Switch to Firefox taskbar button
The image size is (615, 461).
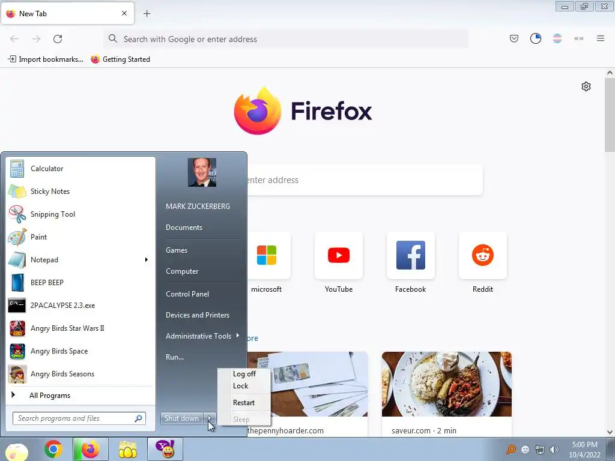91,449
